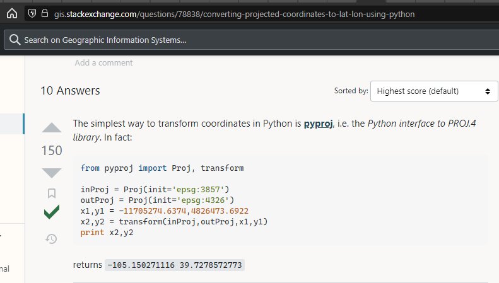Screen dimensions: 499x283
Task: Click the green accepted-answer checkmark
Action: pyautogui.click(x=52, y=212)
